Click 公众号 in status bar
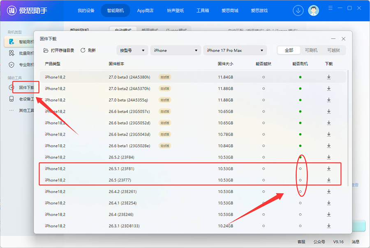This screenshot has width=370, height=248. coord(319,242)
